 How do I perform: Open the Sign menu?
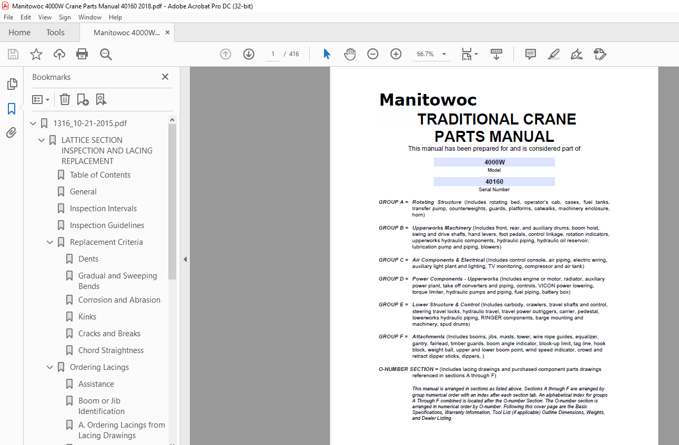[x=65, y=17]
